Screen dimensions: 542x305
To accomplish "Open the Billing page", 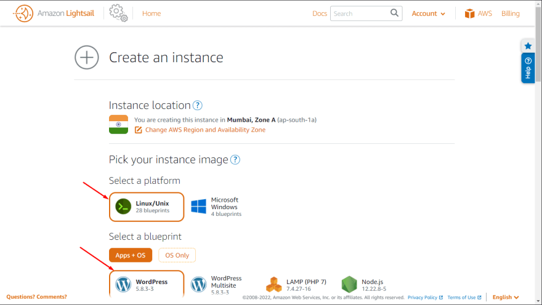I will coord(510,14).
